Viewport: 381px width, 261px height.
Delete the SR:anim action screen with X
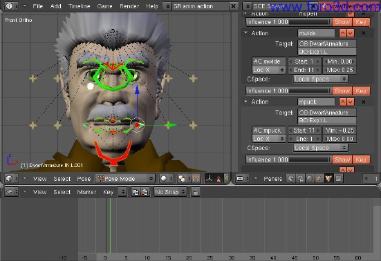point(233,6)
